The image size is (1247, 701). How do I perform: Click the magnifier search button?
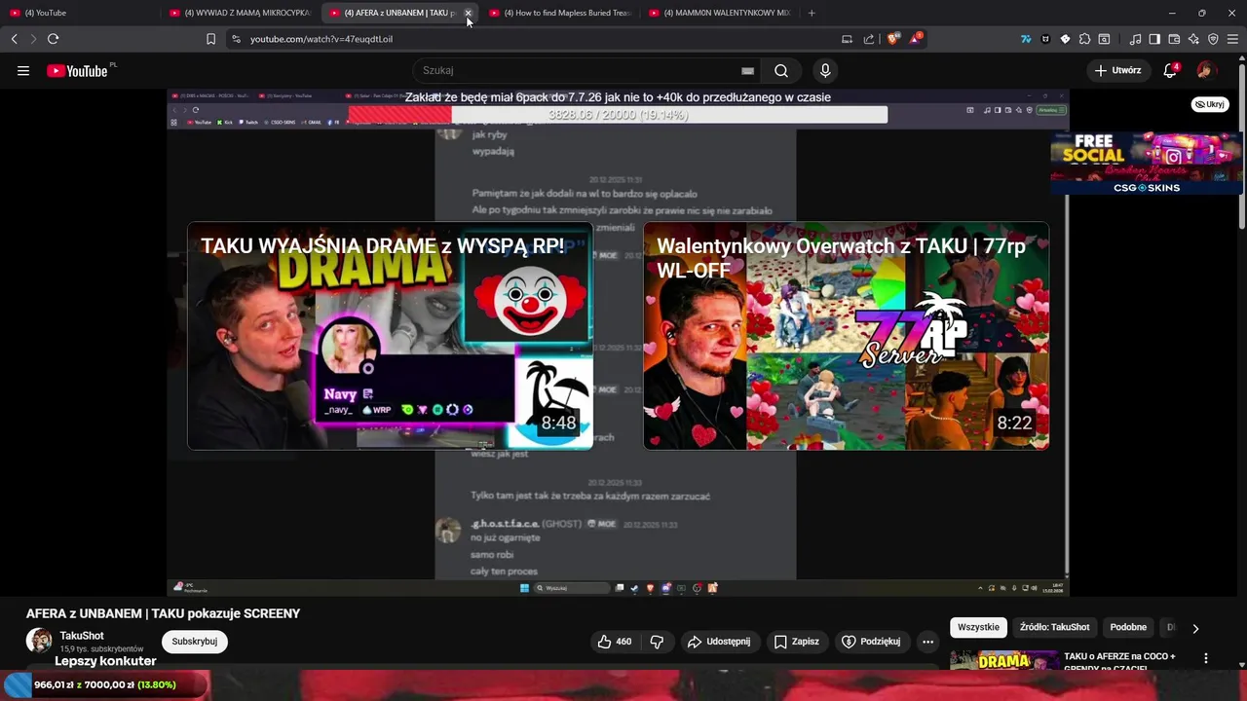click(x=781, y=70)
